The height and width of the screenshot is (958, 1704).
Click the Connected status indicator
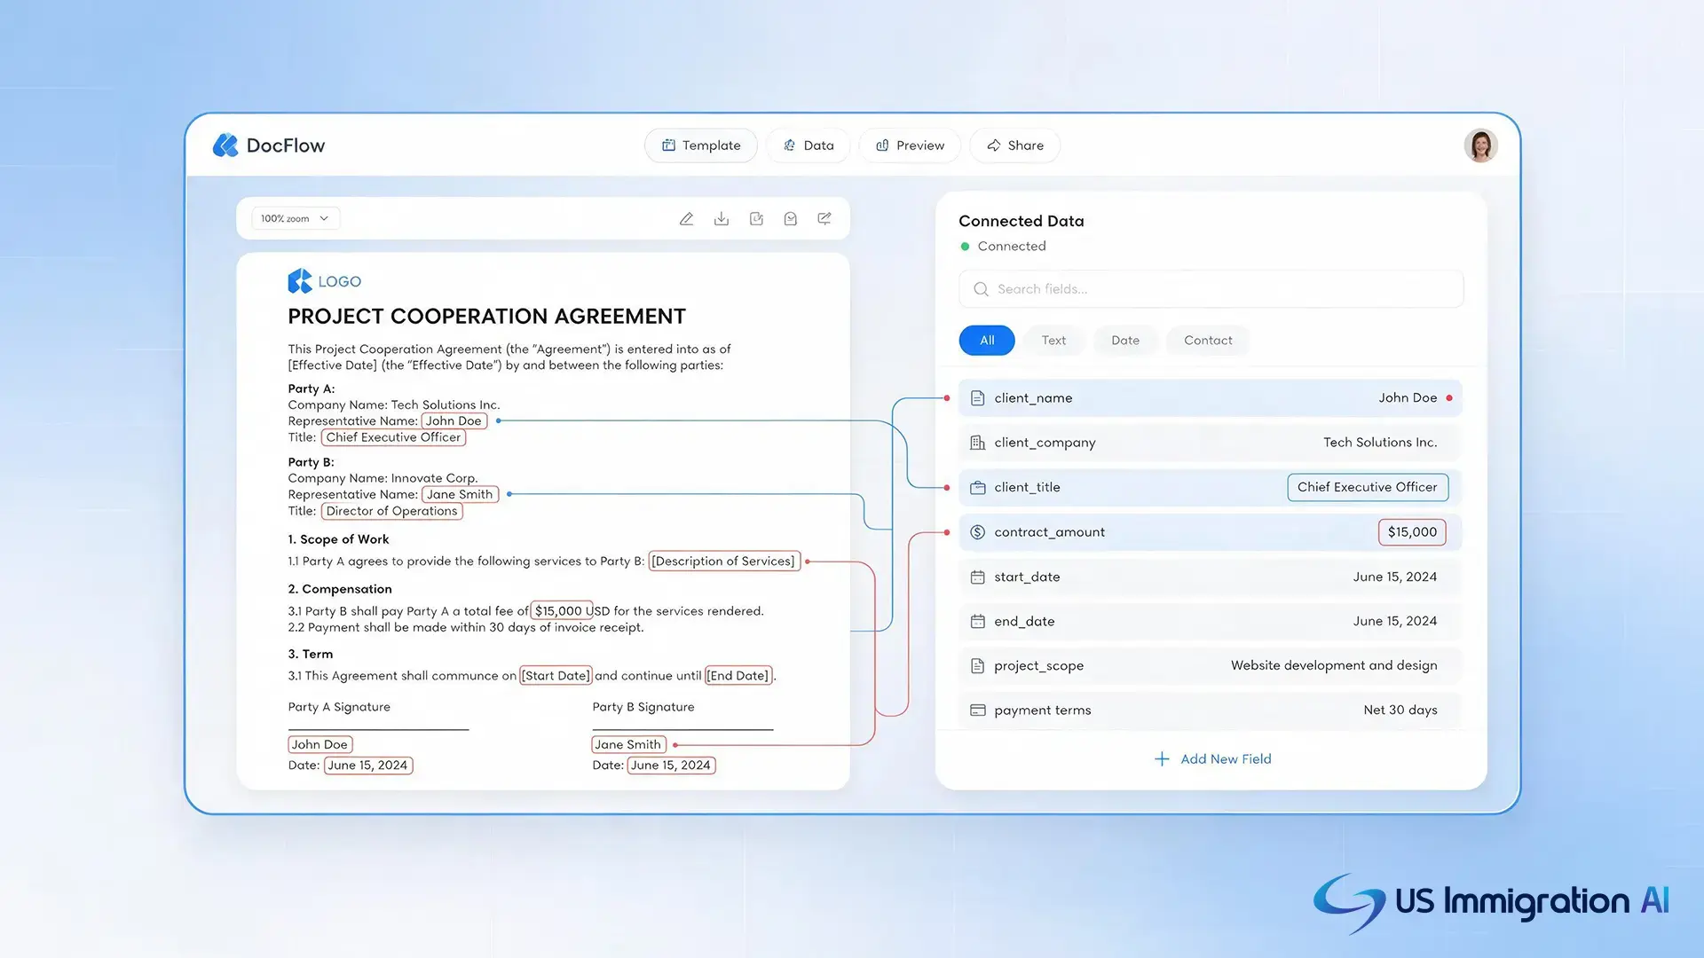(1003, 247)
